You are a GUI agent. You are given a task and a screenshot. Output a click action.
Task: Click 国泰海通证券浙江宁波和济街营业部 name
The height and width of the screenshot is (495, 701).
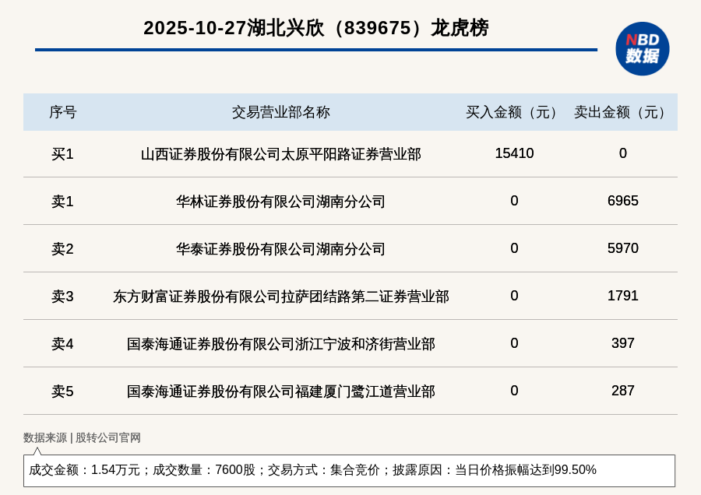[280, 344]
